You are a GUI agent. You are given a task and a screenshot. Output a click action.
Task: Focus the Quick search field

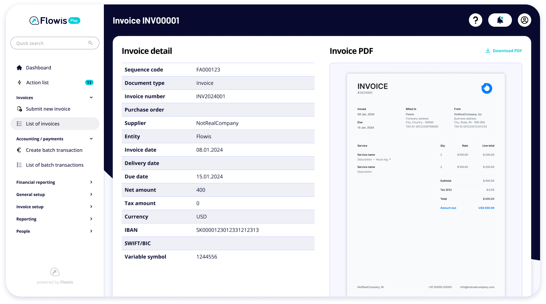(x=55, y=43)
